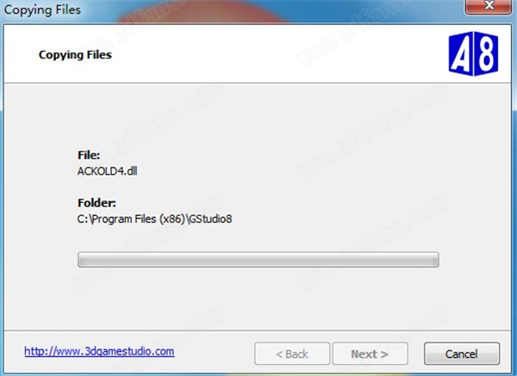Close the Copying Files installer window

pyautogui.click(x=488, y=6)
